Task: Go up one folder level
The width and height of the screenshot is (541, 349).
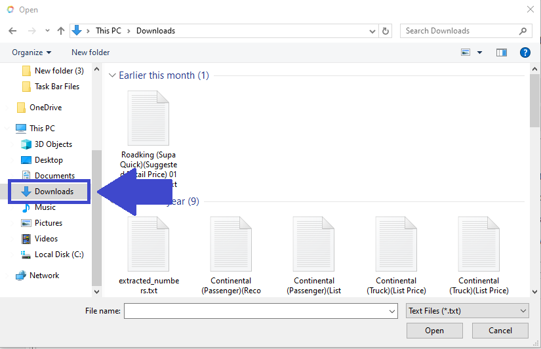Action: click(61, 31)
